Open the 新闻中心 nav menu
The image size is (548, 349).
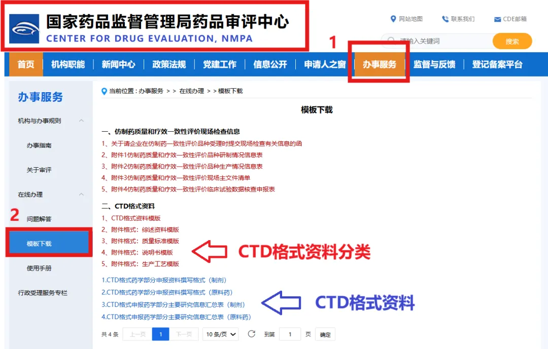(x=118, y=64)
